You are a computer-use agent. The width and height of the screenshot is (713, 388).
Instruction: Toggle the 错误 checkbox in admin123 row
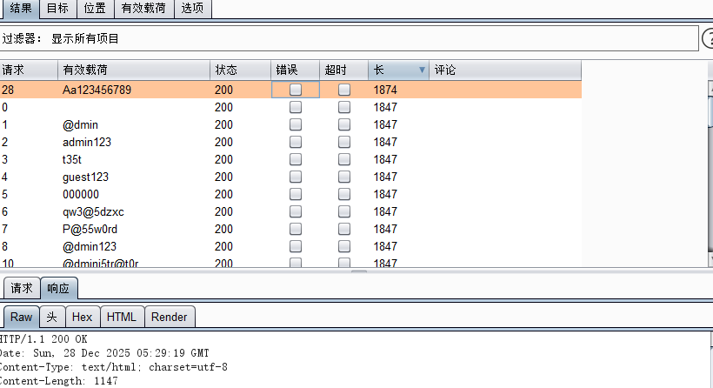click(x=296, y=142)
